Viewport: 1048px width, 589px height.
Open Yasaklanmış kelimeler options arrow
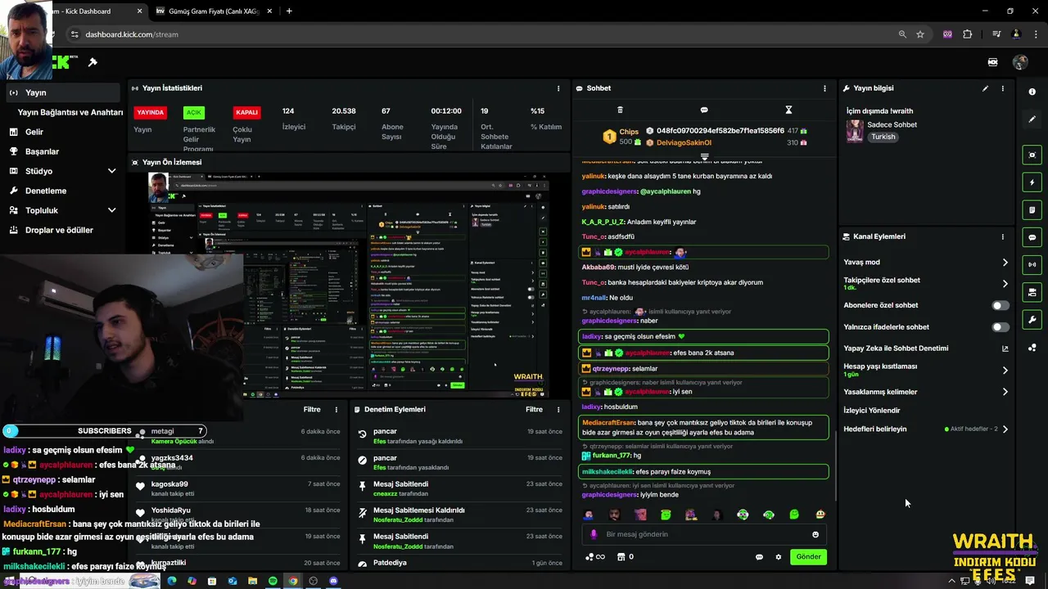point(1005,392)
